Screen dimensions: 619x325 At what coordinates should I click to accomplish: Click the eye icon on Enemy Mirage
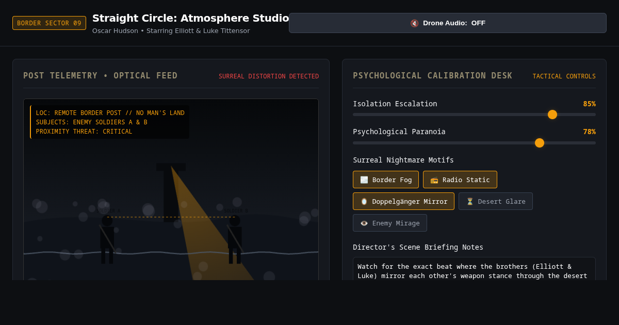point(364,223)
